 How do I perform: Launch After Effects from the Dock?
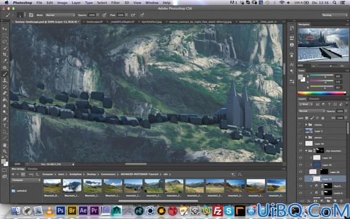tap(83, 210)
